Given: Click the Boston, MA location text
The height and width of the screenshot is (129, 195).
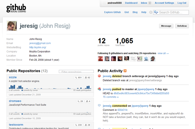Looking at the screenshot, I should (x=35, y=56).
